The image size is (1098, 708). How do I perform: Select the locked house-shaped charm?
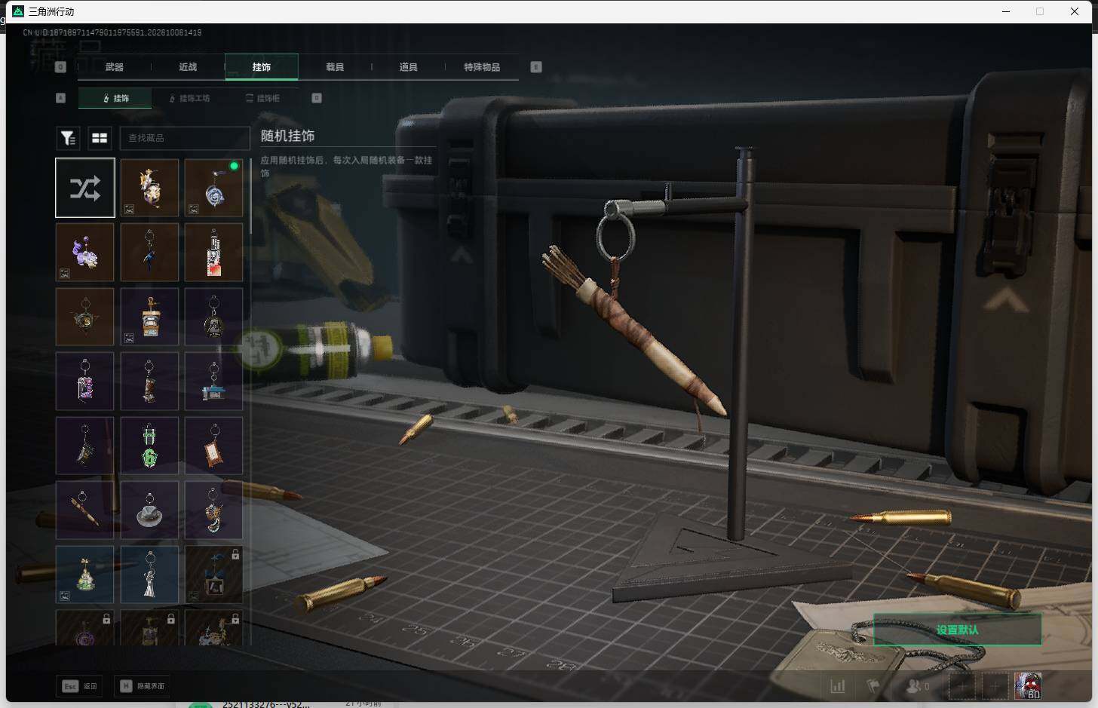tap(214, 575)
